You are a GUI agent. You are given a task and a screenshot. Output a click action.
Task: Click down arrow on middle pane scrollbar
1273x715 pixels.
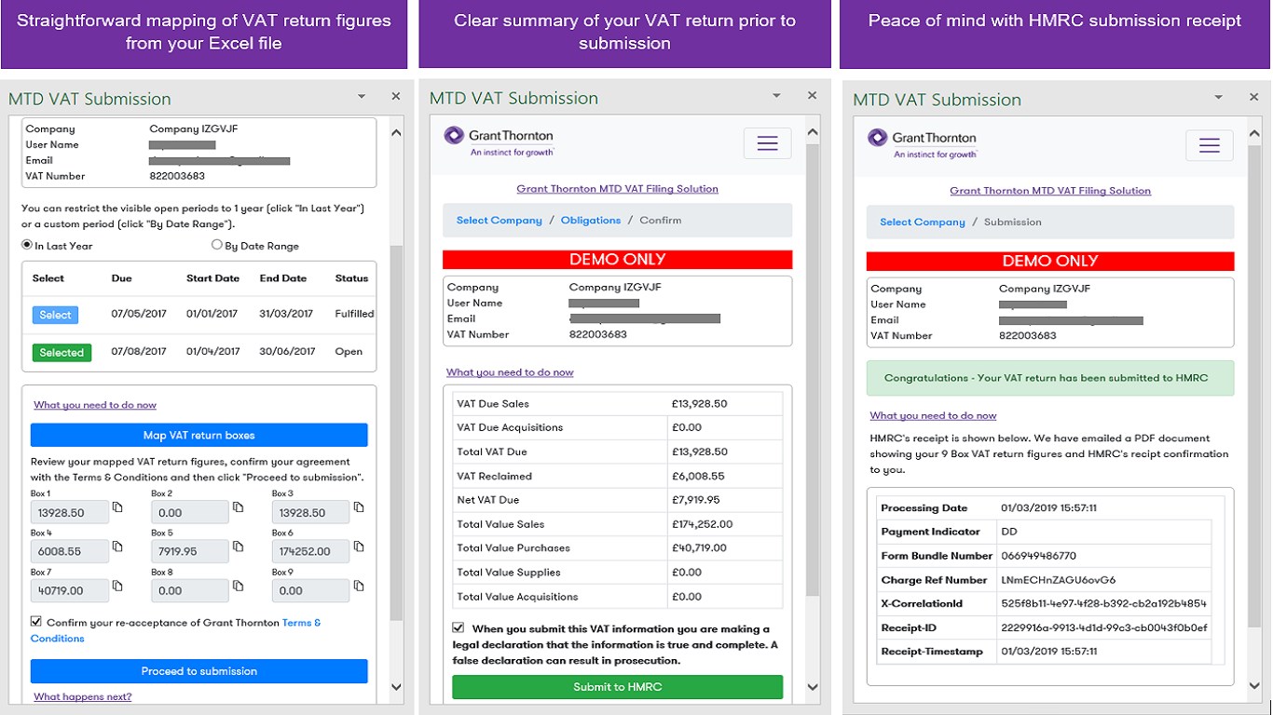pyautogui.click(x=813, y=687)
